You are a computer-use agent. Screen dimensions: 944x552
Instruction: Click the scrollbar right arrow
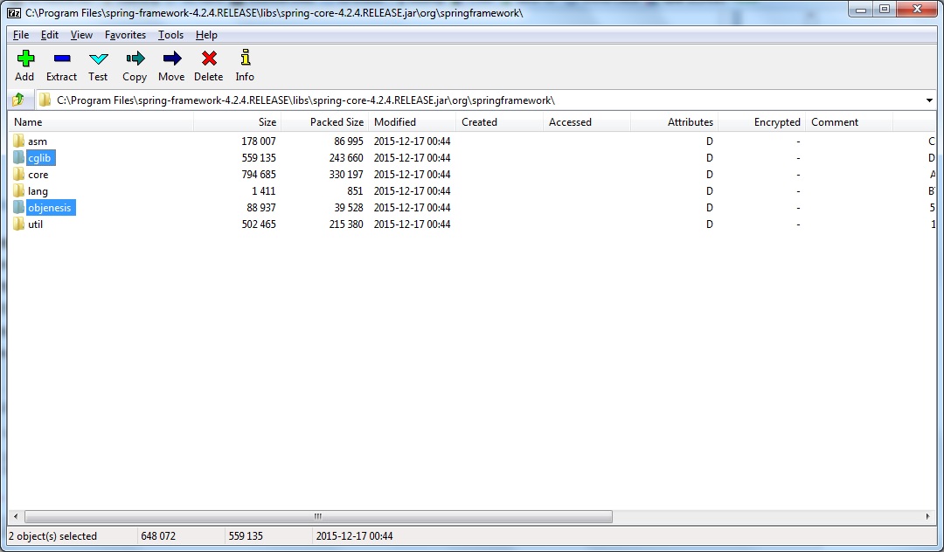pyautogui.click(x=927, y=516)
